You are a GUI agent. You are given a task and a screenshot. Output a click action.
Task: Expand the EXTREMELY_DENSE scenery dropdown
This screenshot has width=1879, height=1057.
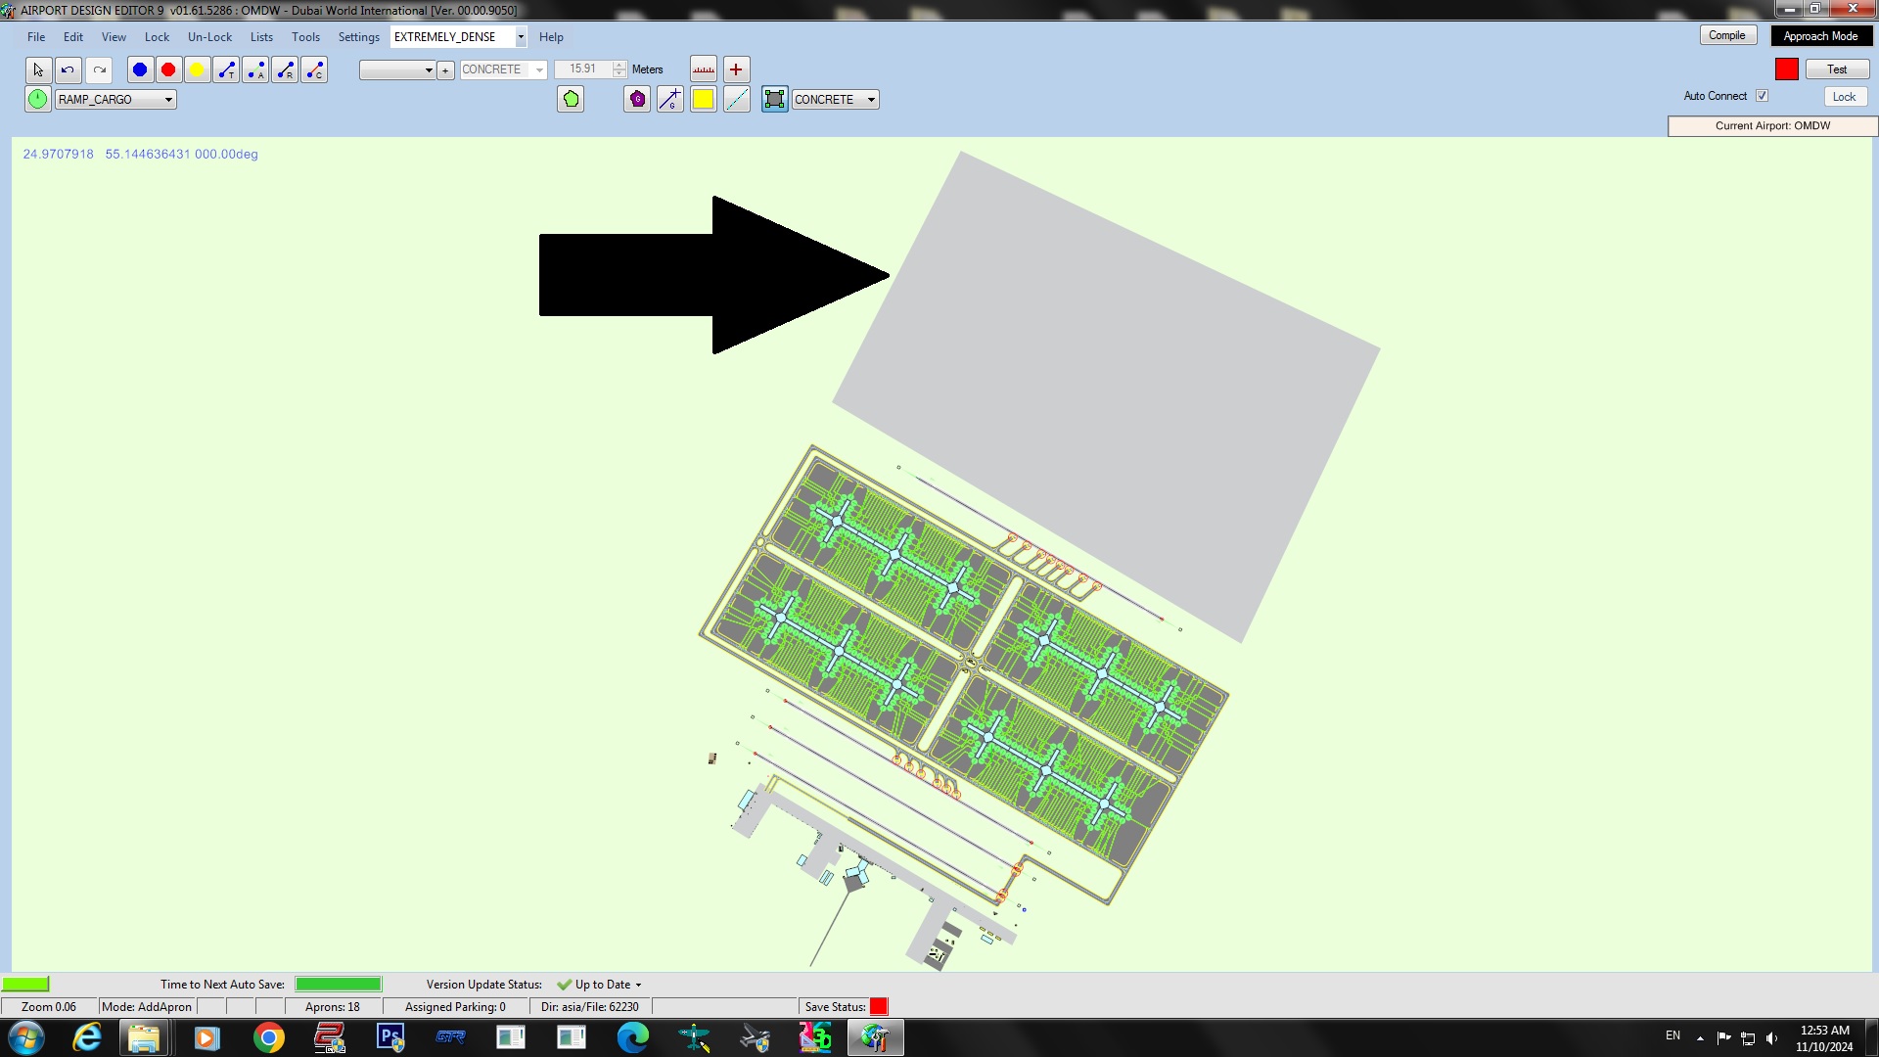(521, 37)
